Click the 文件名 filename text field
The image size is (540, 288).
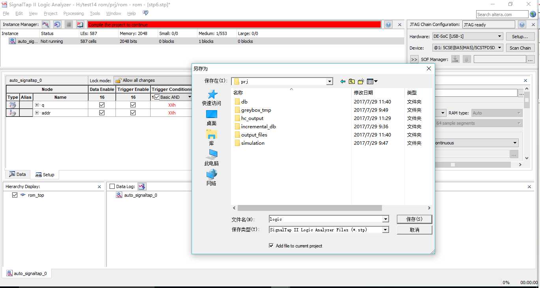tap(326, 219)
